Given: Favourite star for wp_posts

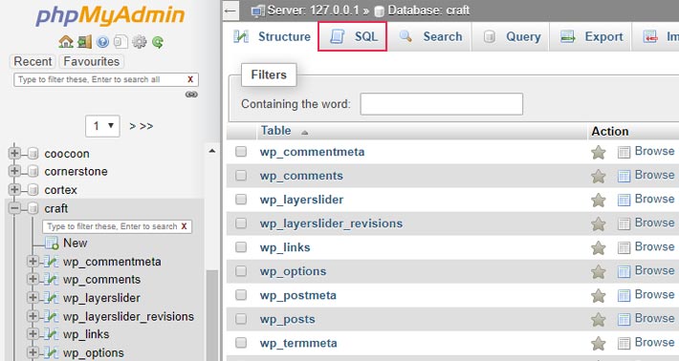Looking at the screenshot, I should (x=598, y=319).
